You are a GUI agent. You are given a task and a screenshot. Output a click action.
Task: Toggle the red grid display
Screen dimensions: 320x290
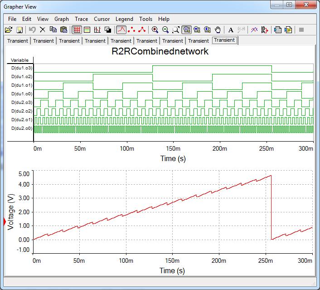[77, 30]
